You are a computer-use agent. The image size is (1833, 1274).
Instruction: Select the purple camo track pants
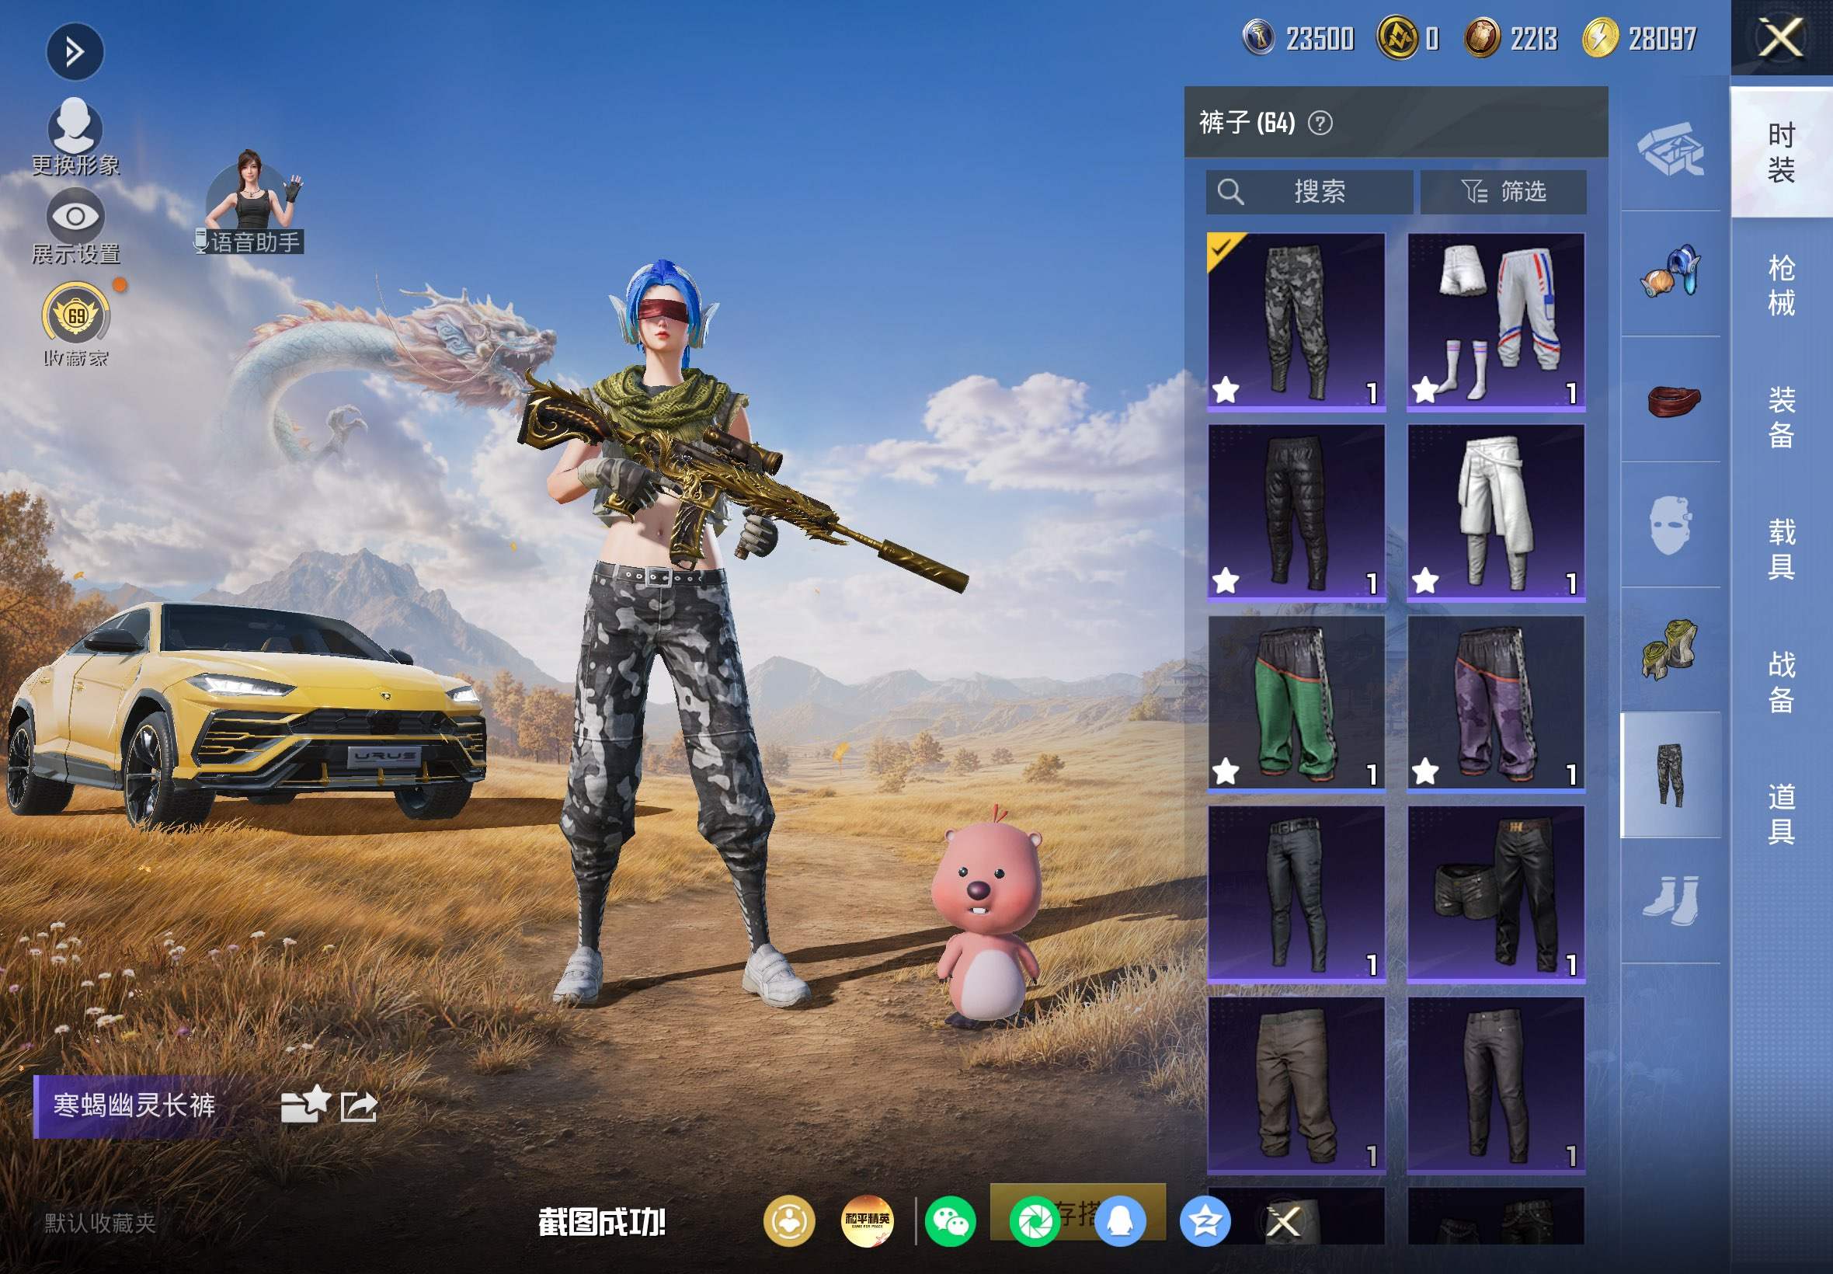click(x=1495, y=703)
